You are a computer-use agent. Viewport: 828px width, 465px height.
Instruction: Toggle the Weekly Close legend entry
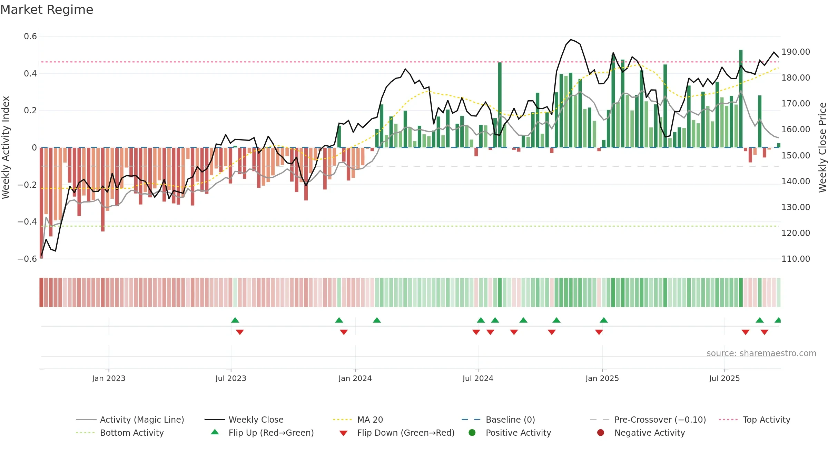[x=244, y=420]
